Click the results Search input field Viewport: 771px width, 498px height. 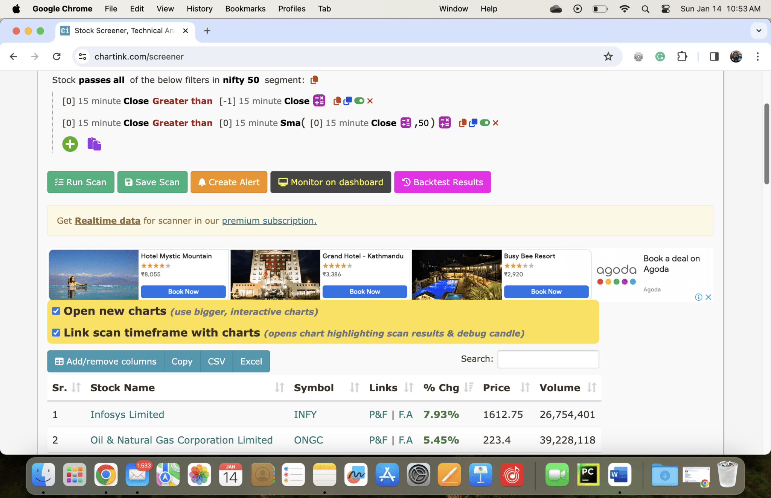(548, 359)
